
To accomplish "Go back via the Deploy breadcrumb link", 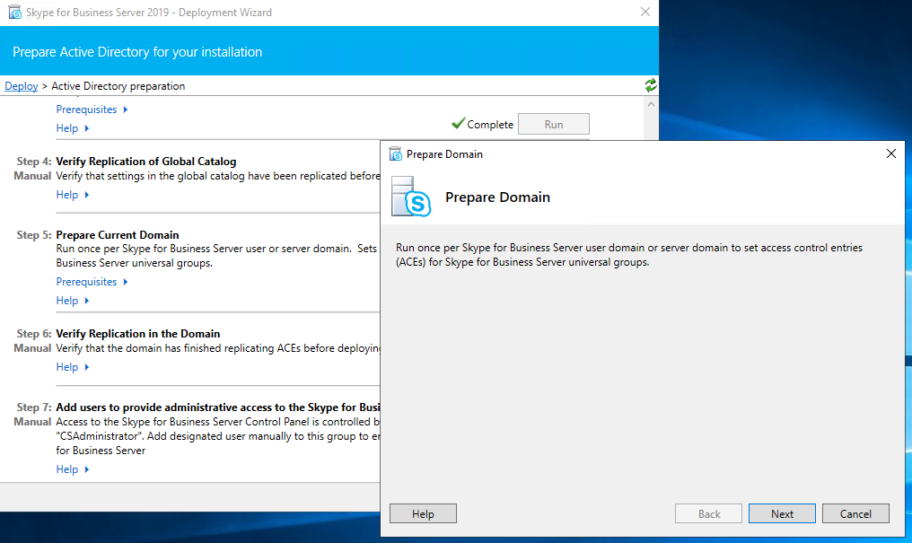I will 22,86.
